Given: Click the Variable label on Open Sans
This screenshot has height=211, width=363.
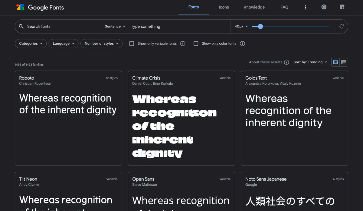Looking at the screenshot, I should tap(225, 179).
